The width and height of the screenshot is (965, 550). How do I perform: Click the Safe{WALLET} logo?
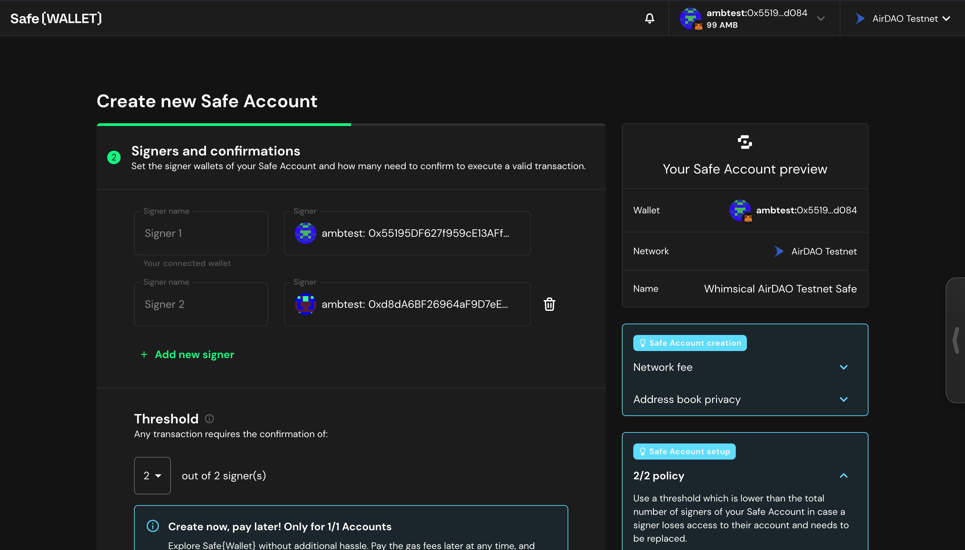tap(56, 18)
